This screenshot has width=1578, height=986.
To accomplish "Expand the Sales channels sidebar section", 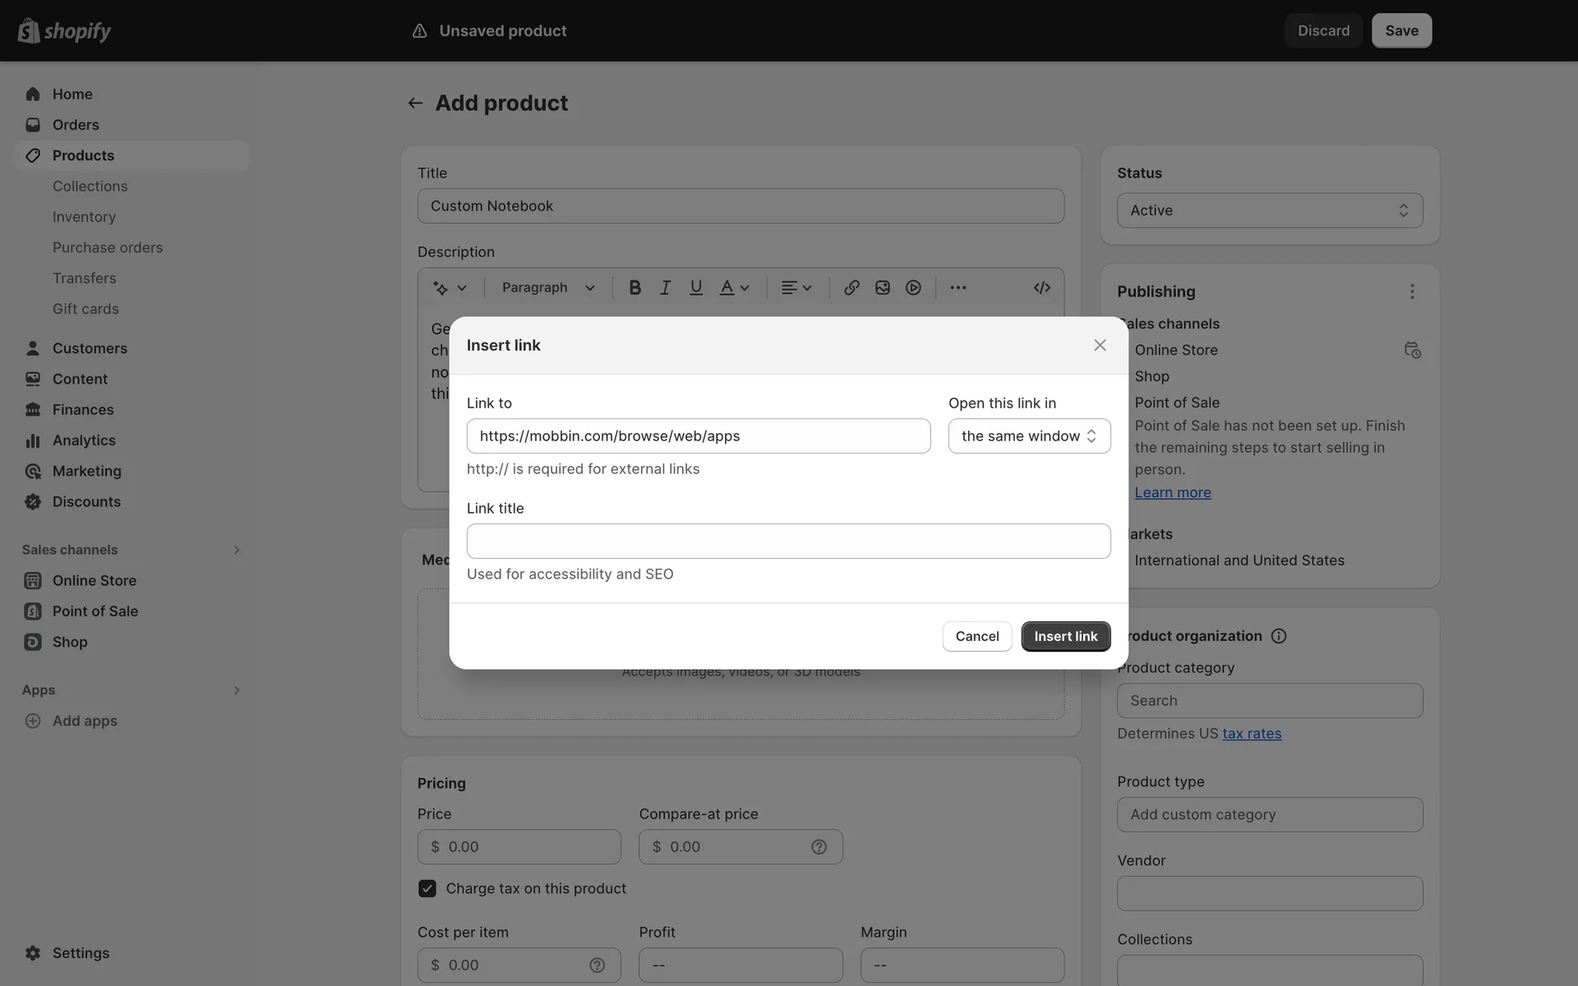I will pos(236,550).
